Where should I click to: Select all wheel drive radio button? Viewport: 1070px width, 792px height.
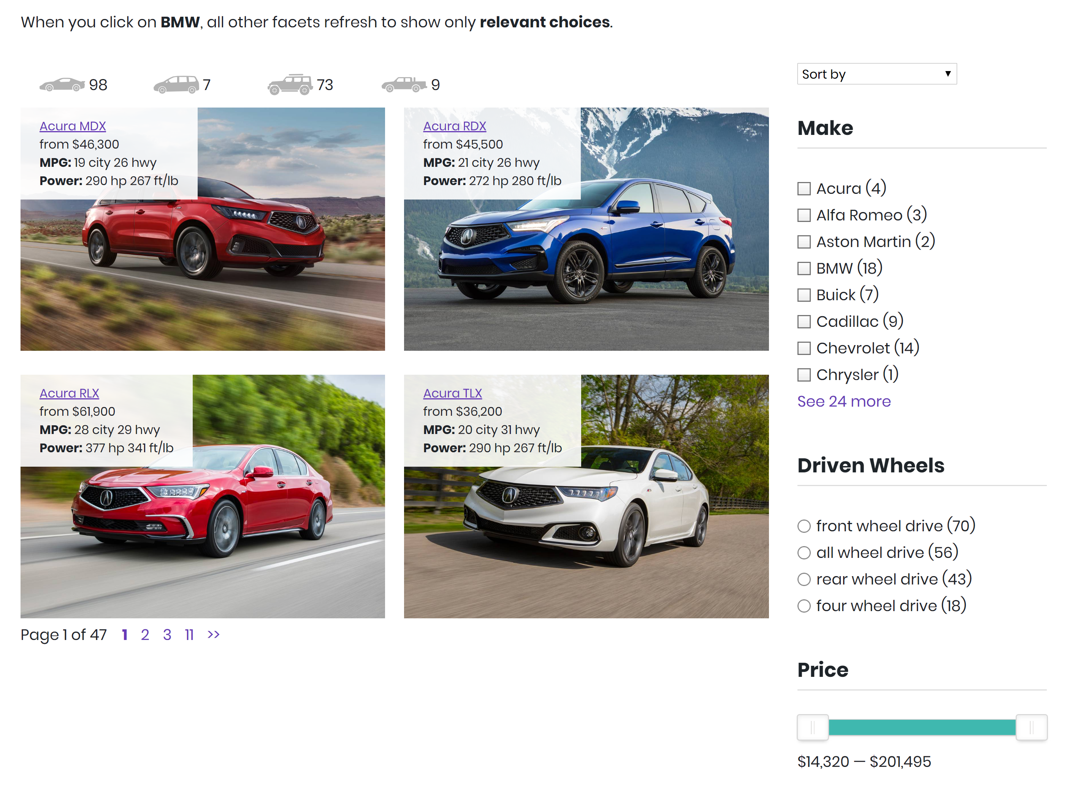point(804,553)
